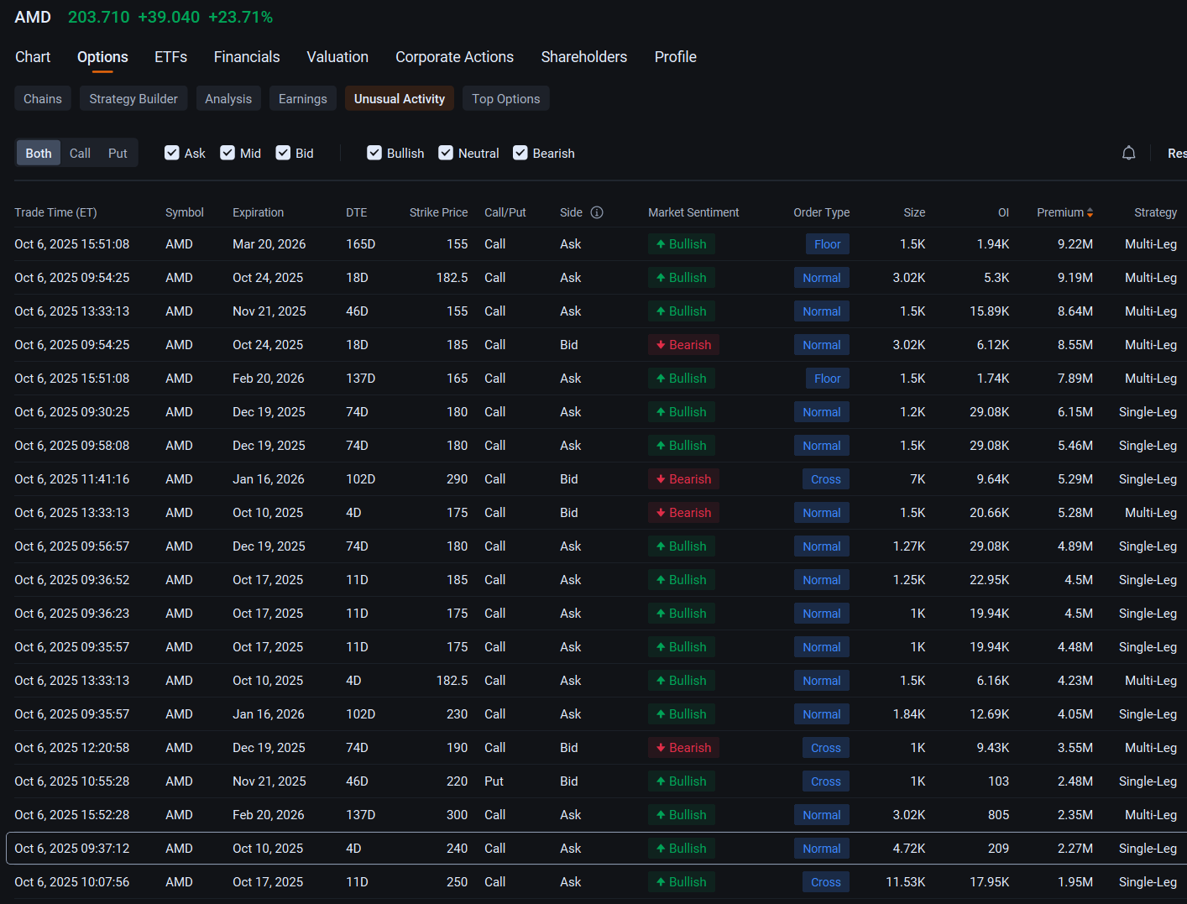Open the Financials tab
This screenshot has width=1187, height=904.
[247, 57]
